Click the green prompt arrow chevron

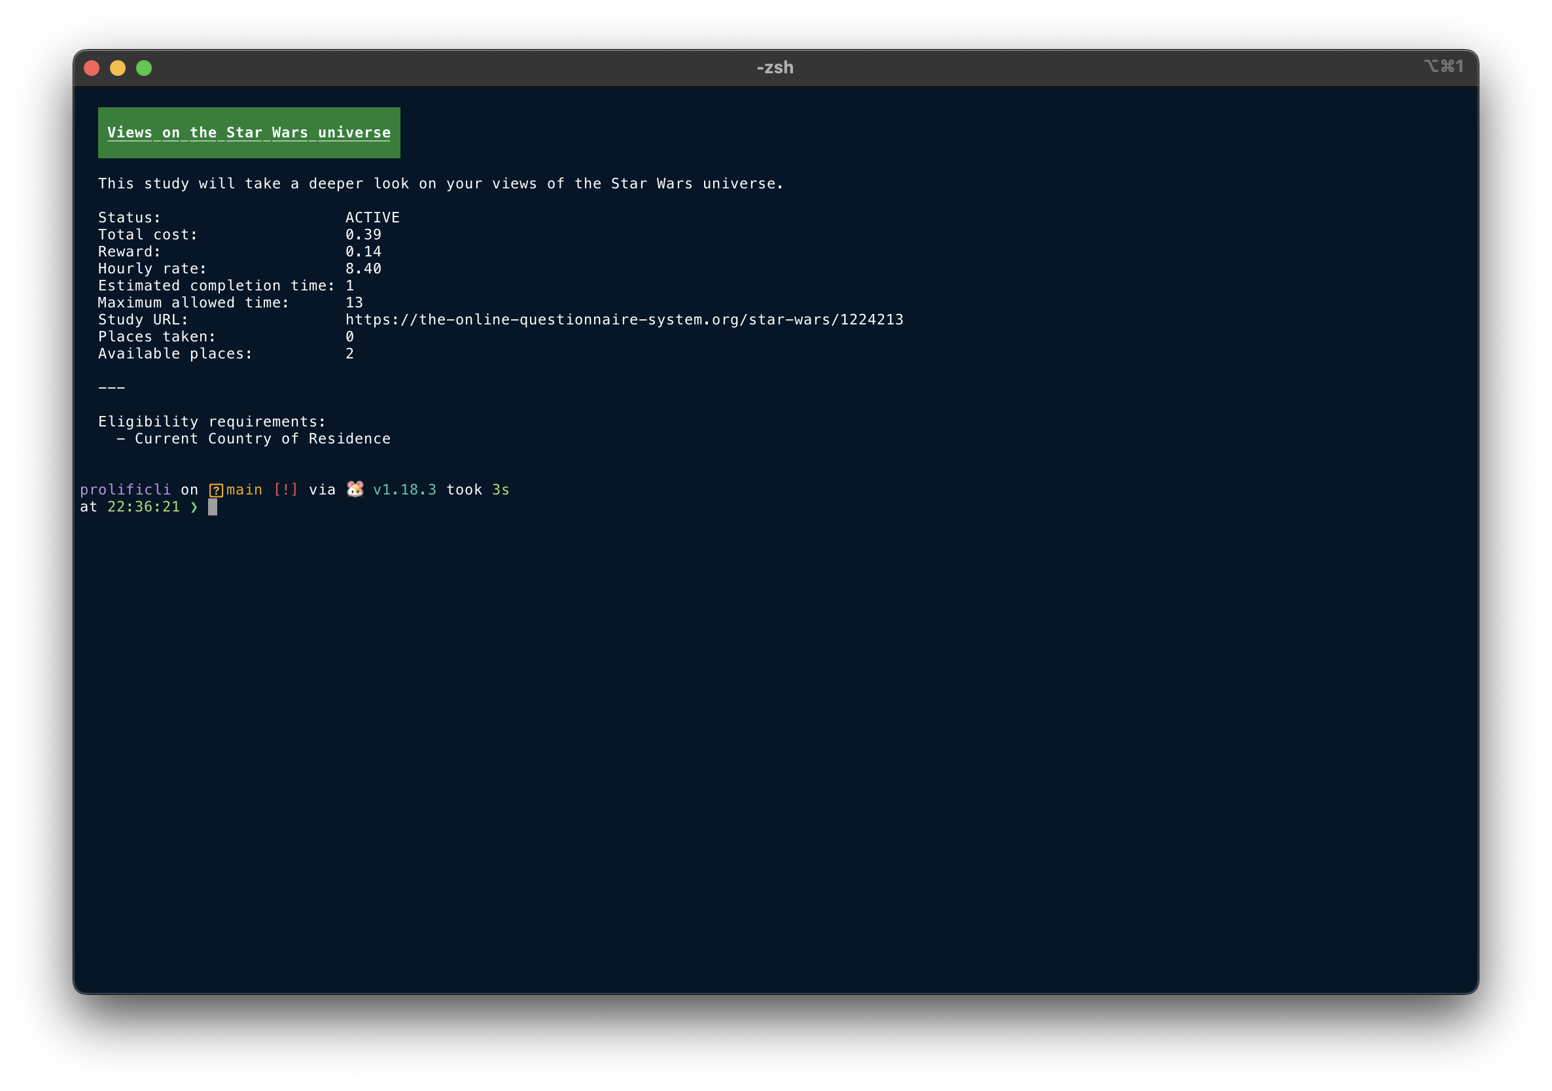click(x=194, y=507)
